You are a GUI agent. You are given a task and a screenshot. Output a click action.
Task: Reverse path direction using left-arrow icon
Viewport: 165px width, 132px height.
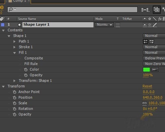(x=146, y=42)
